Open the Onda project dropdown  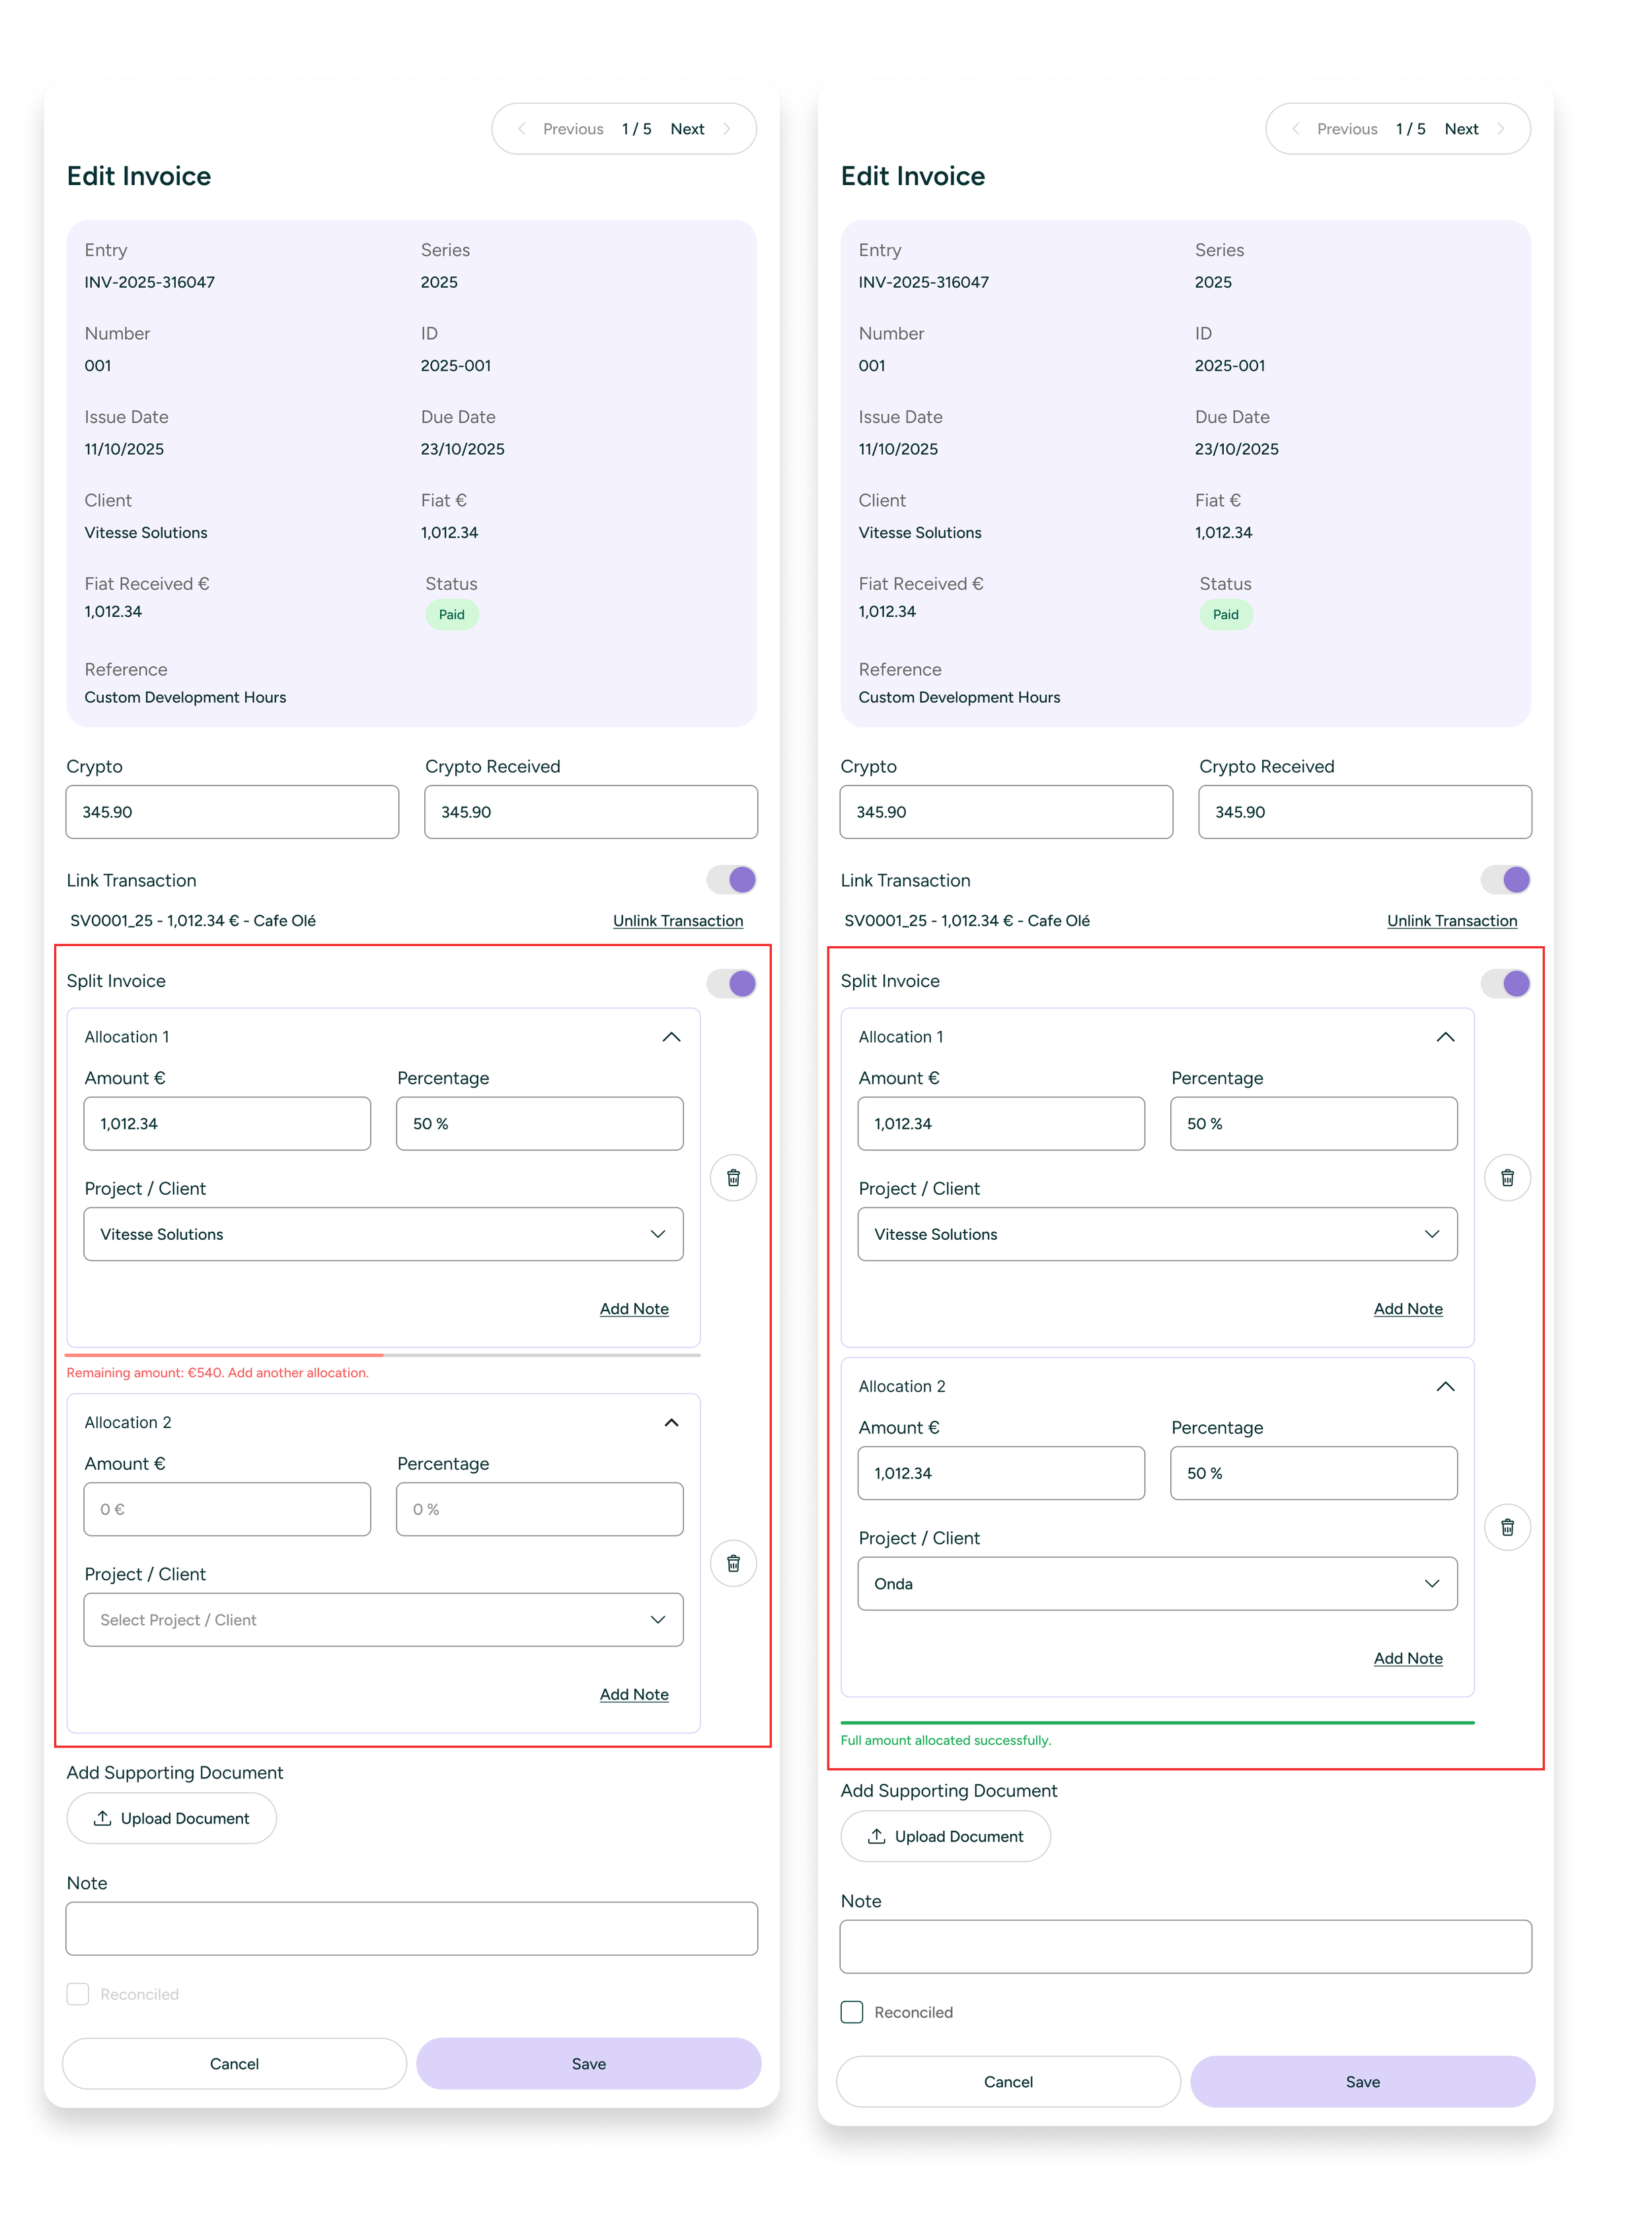[1157, 1584]
